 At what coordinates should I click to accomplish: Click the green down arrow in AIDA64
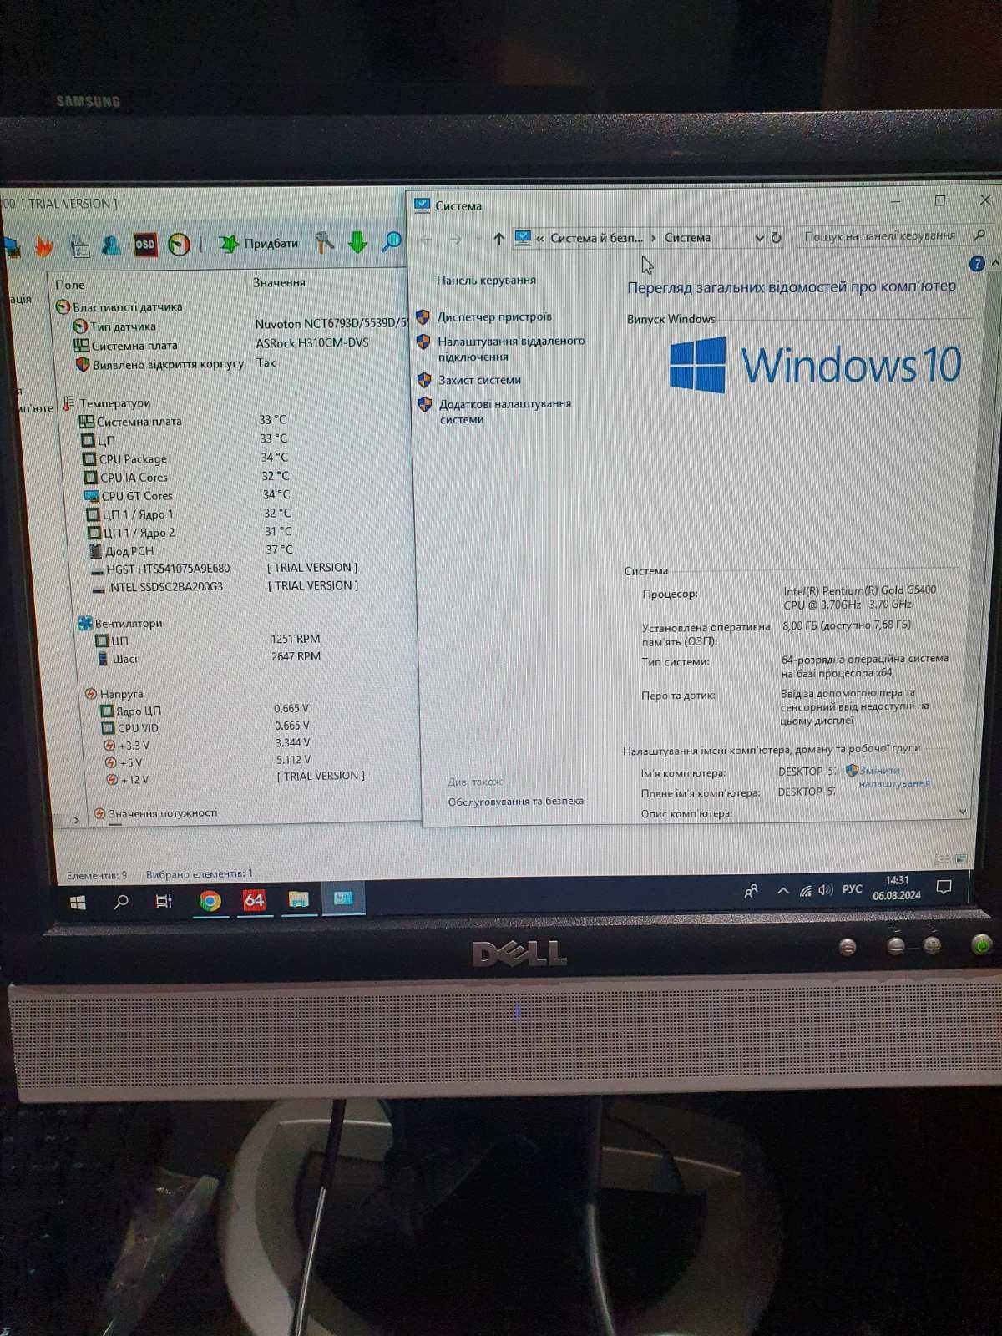(x=357, y=242)
